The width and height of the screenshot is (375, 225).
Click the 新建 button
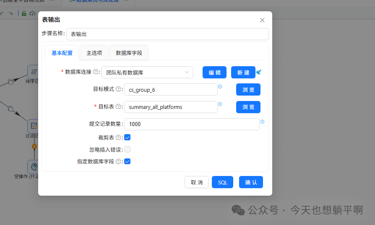coord(243,72)
